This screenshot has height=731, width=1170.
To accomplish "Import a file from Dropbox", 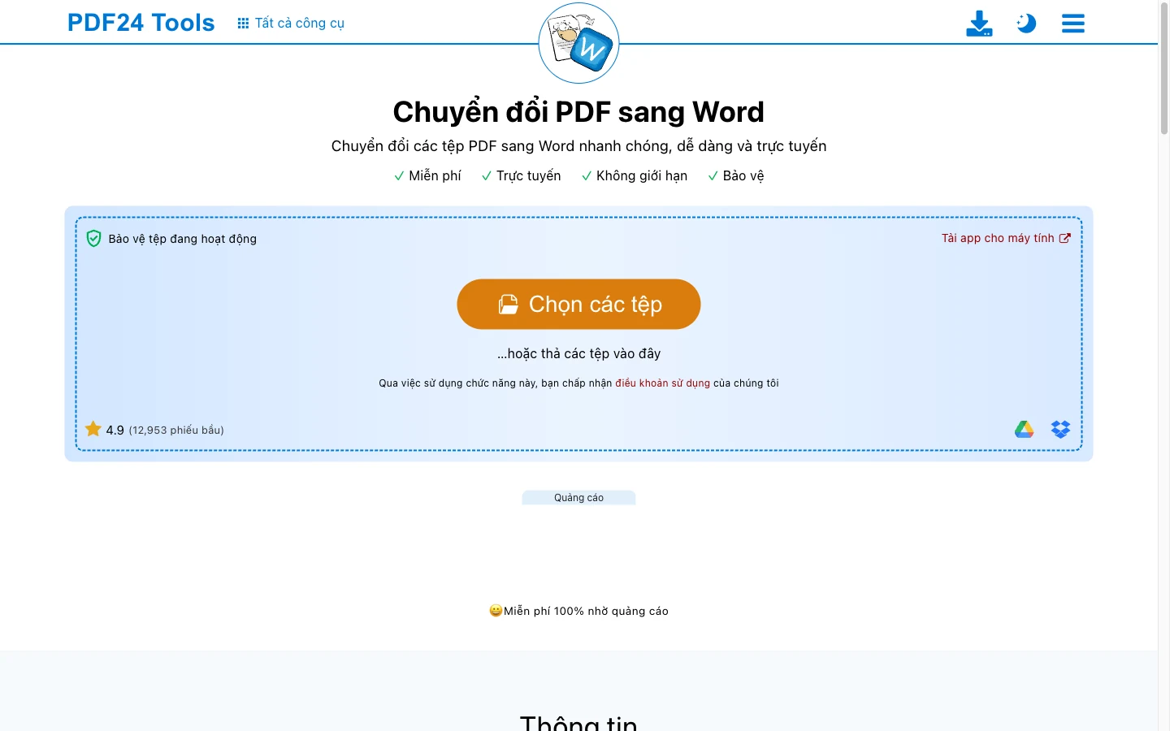I will pos(1060,429).
